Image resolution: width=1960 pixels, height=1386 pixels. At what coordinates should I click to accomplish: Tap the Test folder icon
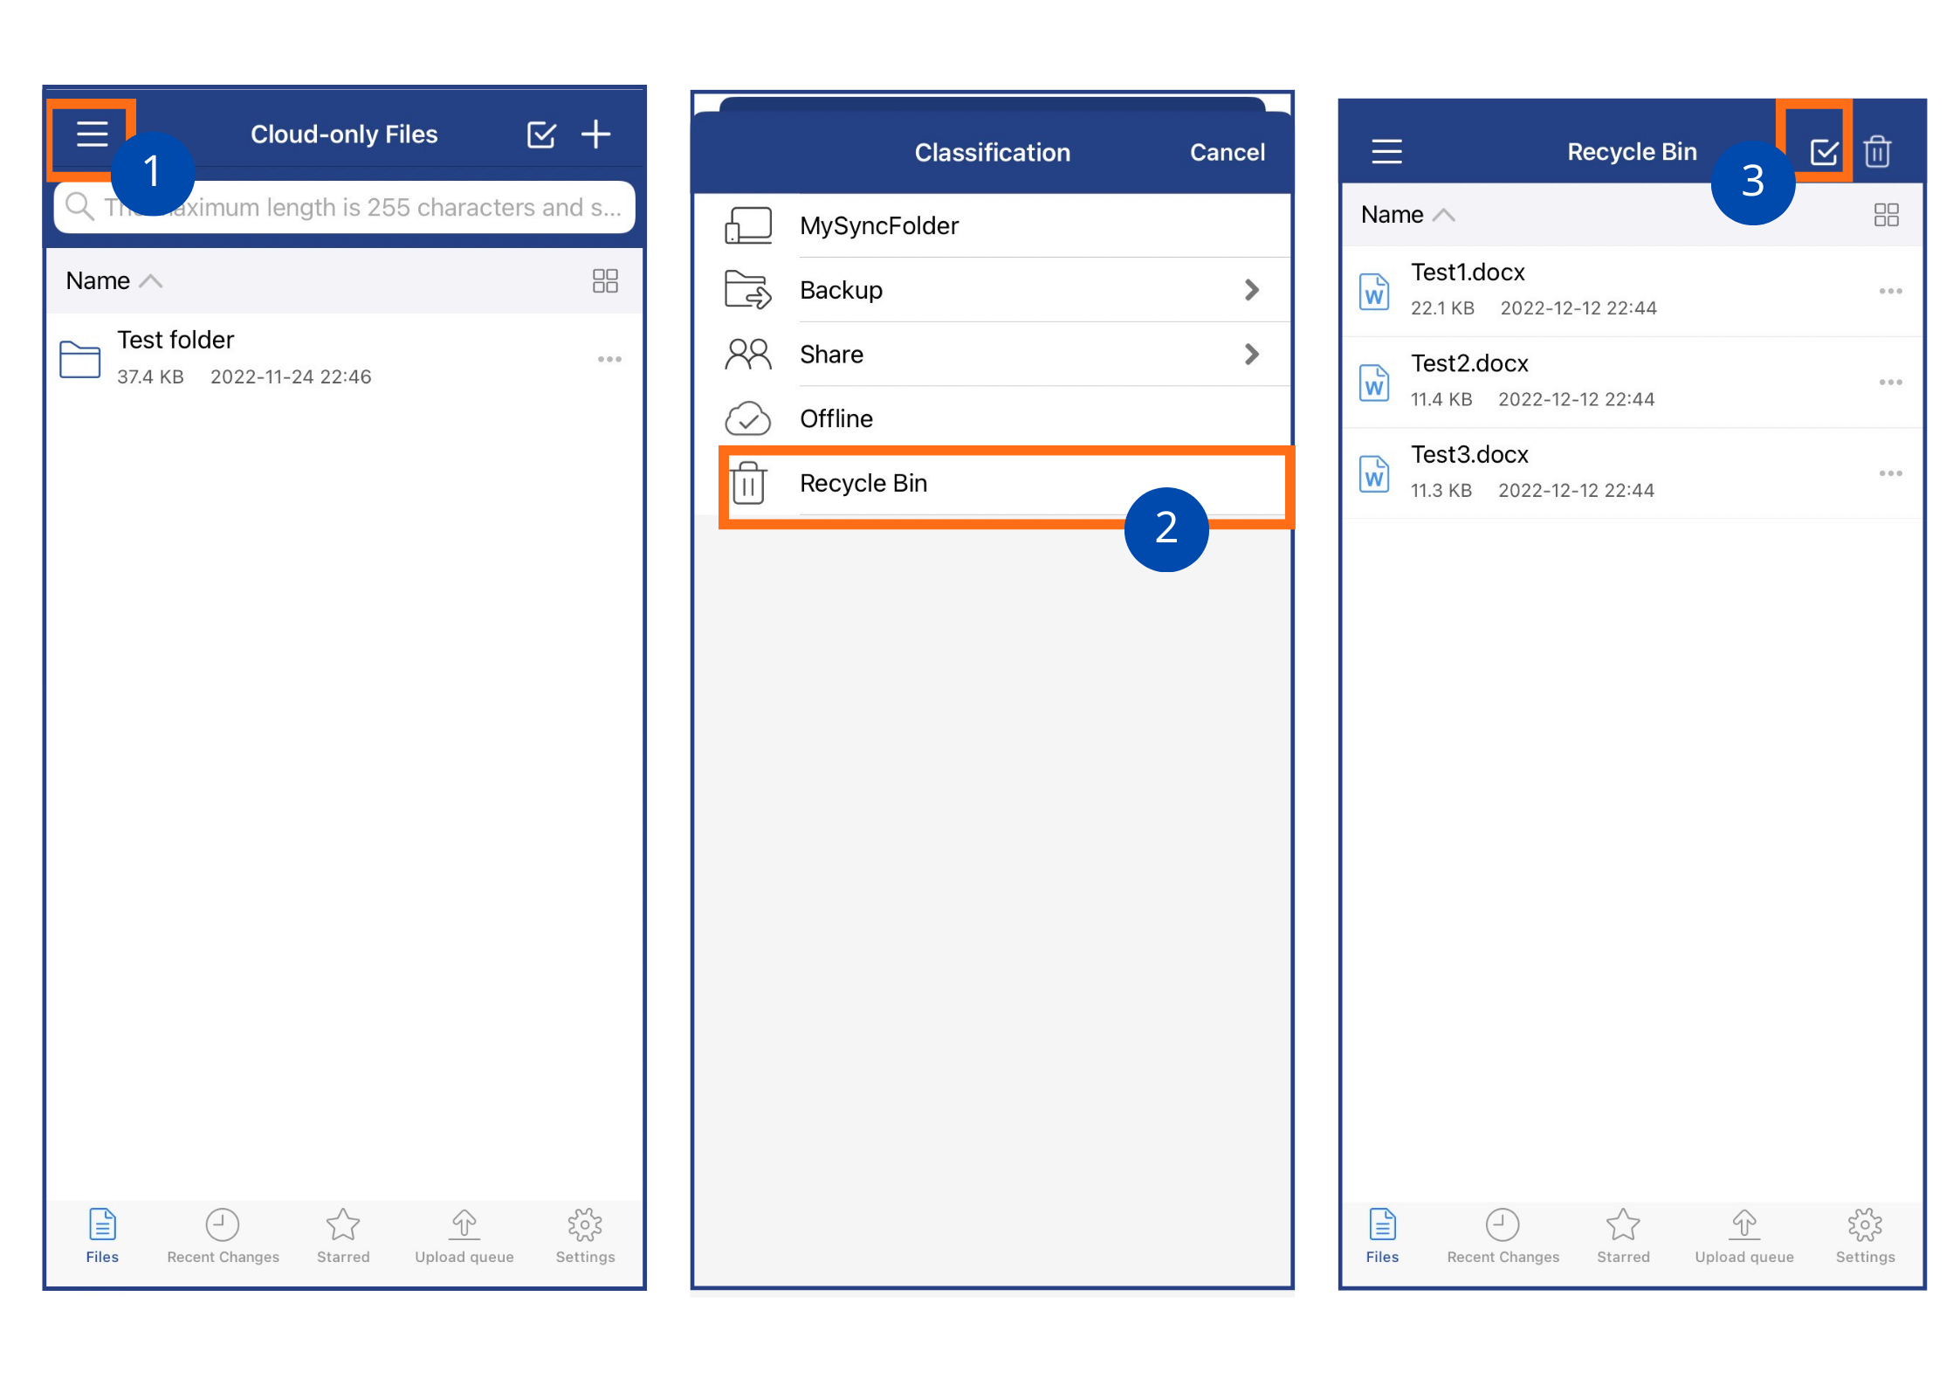click(x=79, y=359)
